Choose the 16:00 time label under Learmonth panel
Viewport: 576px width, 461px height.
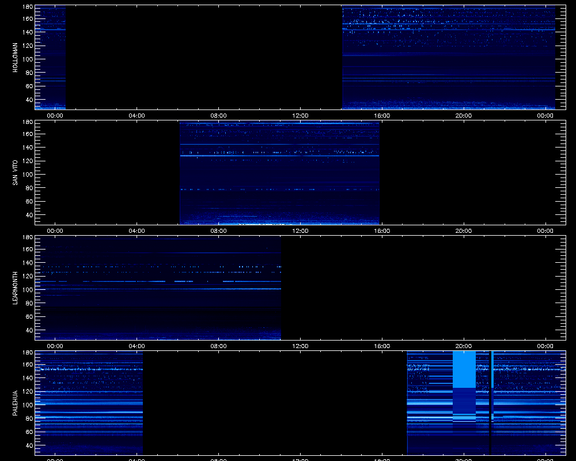(382, 346)
